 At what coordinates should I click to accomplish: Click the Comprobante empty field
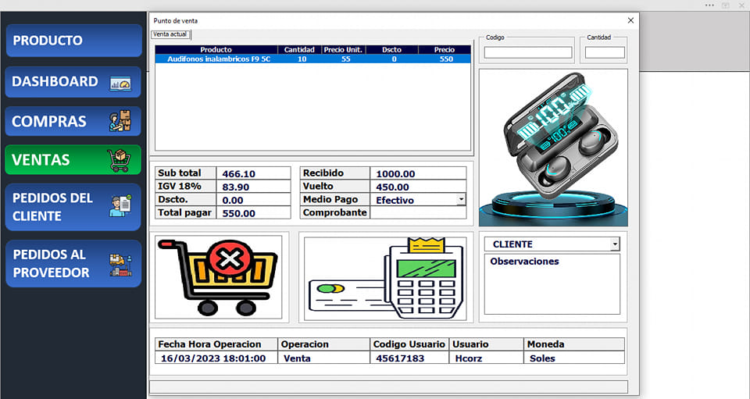pos(418,212)
